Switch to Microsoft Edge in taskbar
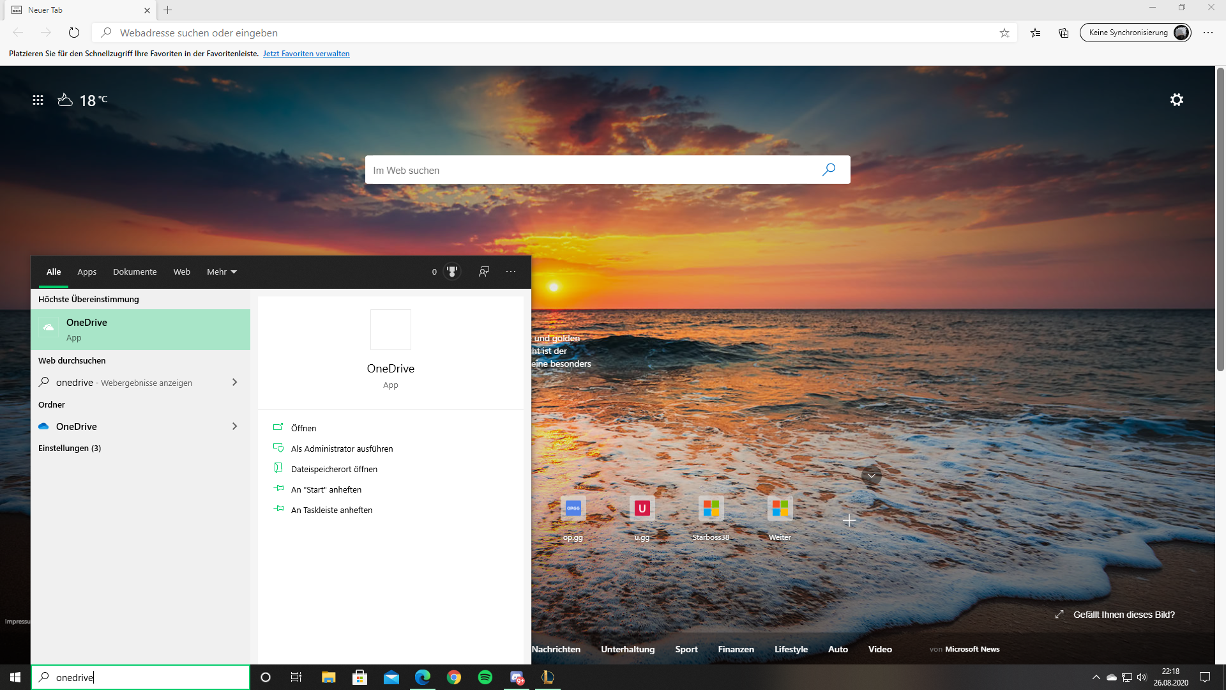Image resolution: width=1226 pixels, height=690 pixels. point(422,677)
